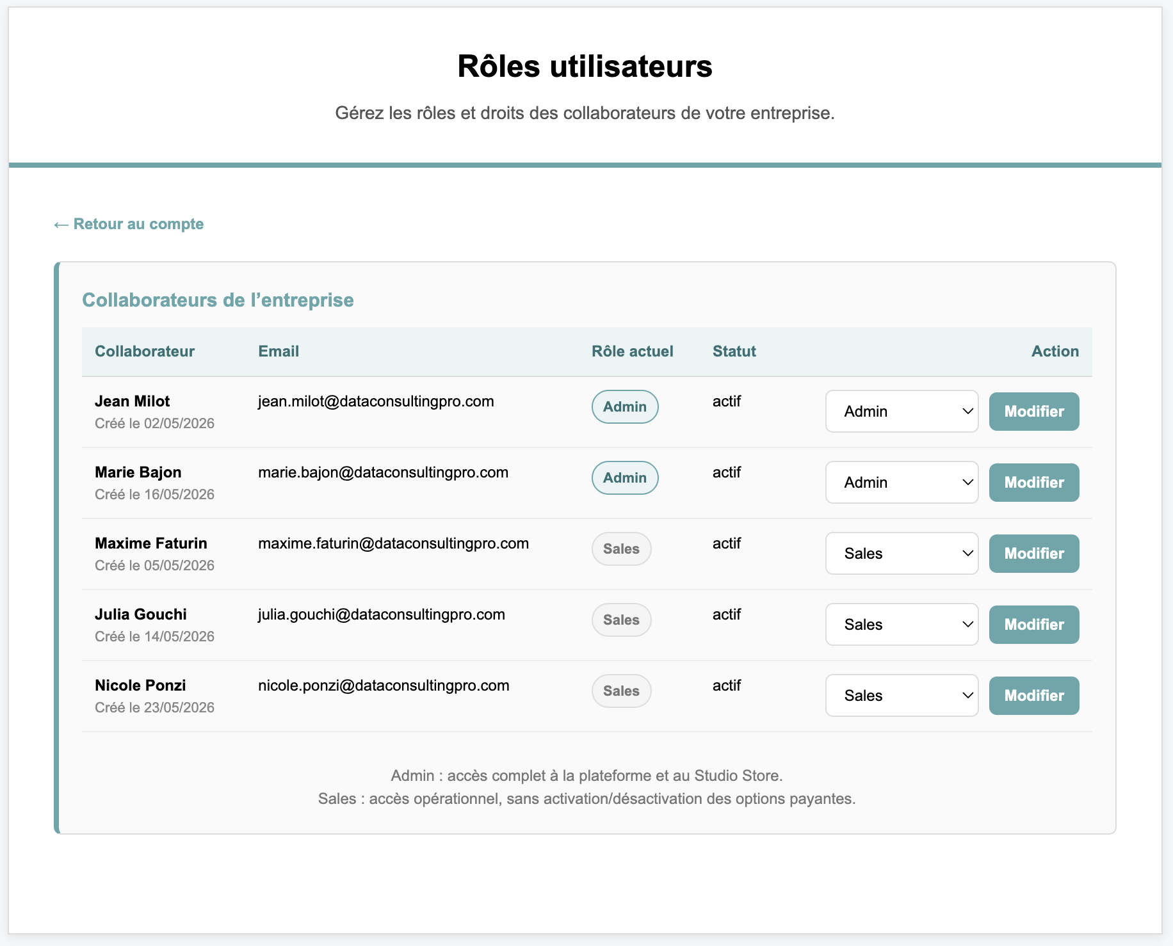The image size is (1173, 946).
Task: Click the name Maxime Faturin
Action: click(x=150, y=543)
